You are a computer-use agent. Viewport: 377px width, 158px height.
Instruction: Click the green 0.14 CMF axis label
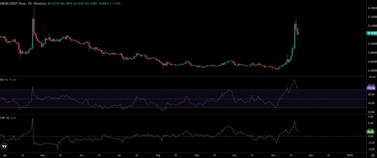coord(370,132)
